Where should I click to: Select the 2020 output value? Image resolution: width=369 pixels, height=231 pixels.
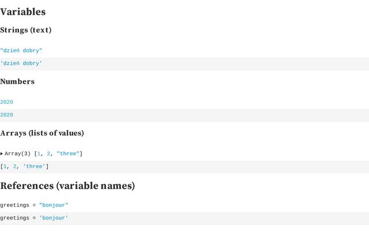[x=7, y=102]
